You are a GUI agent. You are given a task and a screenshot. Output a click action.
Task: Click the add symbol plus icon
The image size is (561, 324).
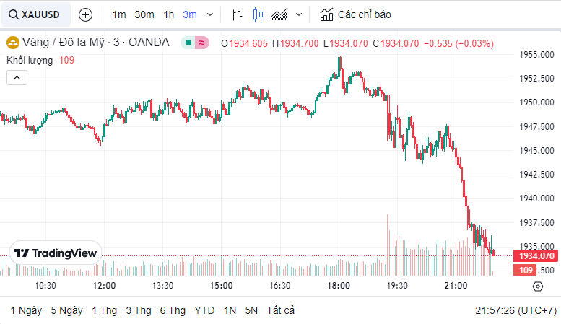(85, 14)
